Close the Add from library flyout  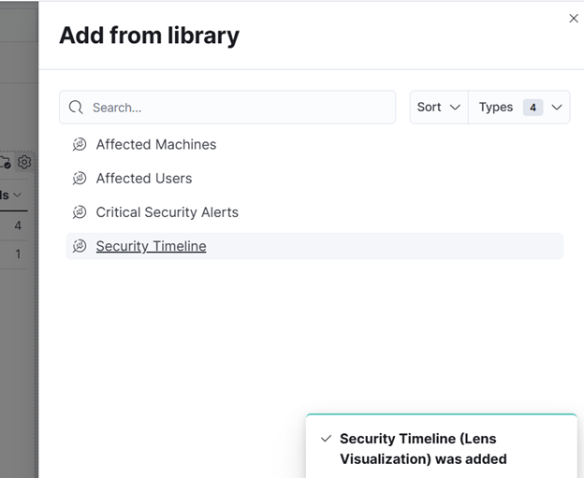(x=574, y=19)
